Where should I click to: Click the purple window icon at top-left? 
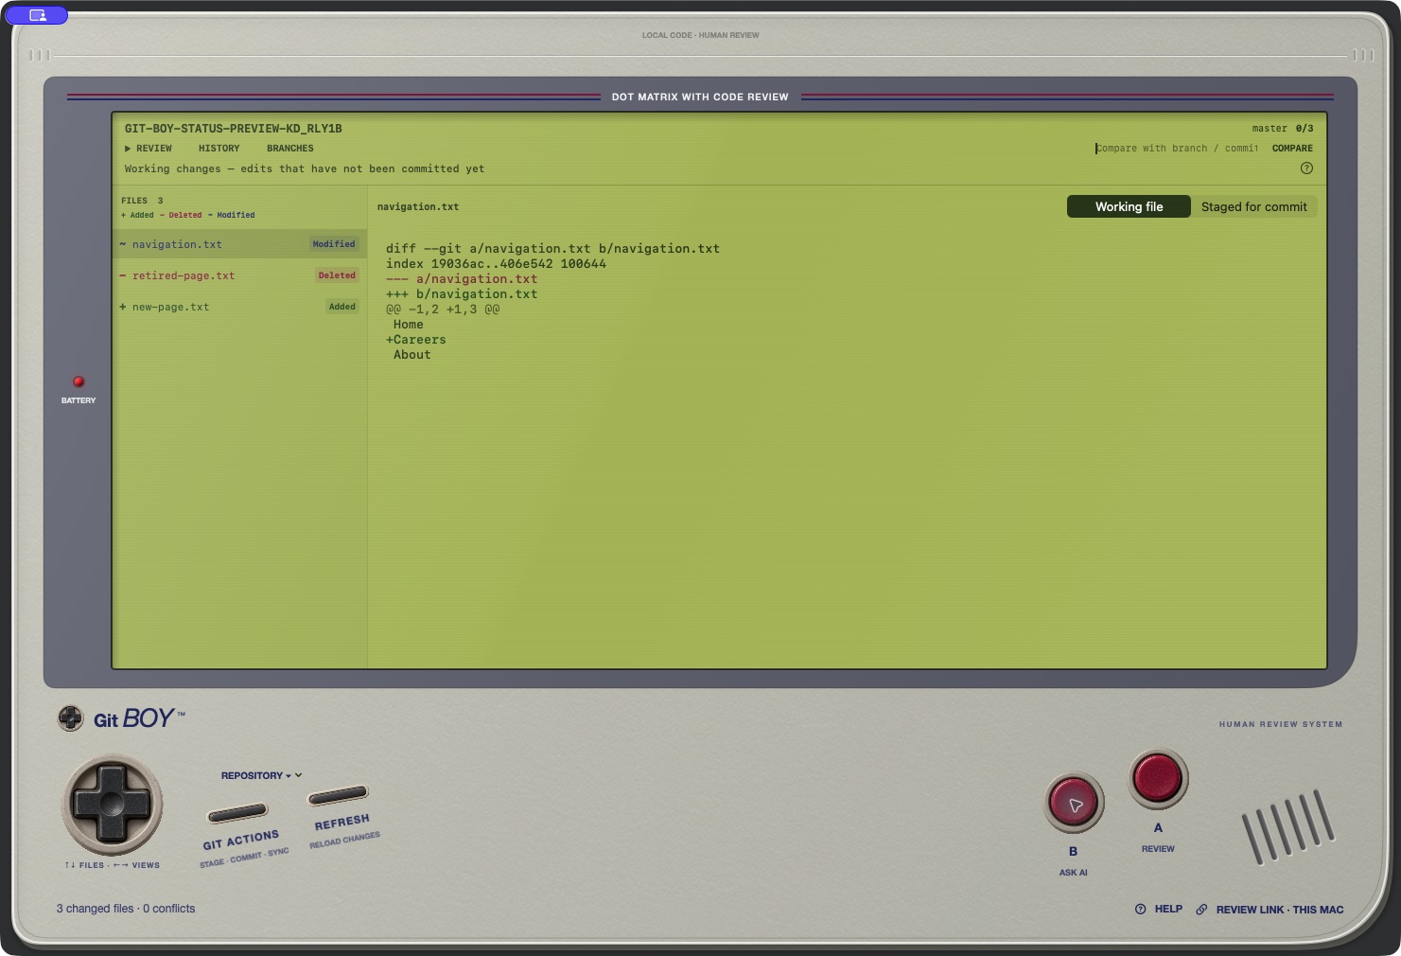pyautogui.click(x=37, y=15)
